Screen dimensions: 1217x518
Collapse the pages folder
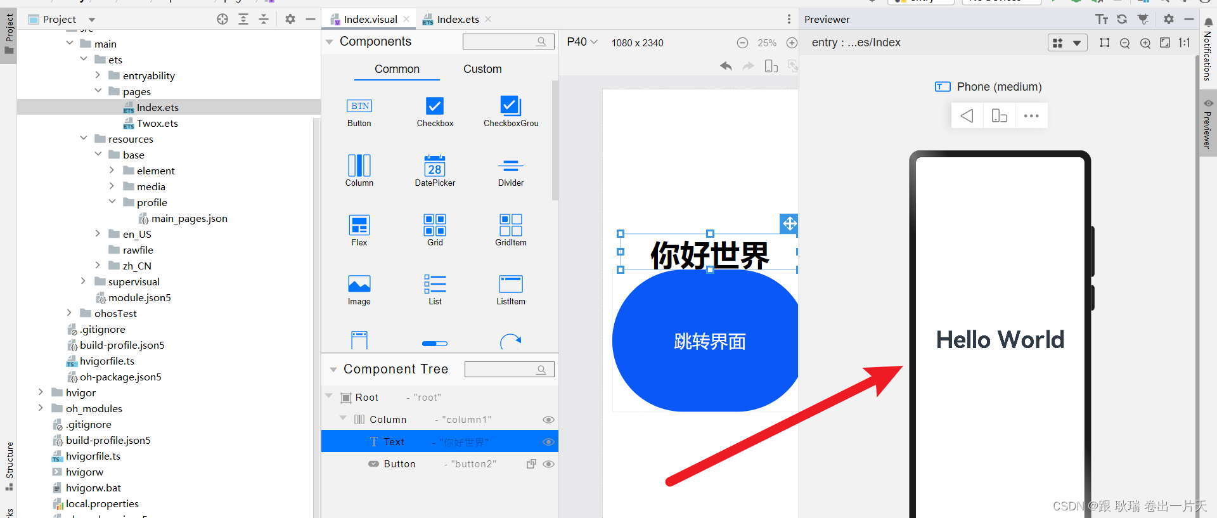pyautogui.click(x=98, y=91)
